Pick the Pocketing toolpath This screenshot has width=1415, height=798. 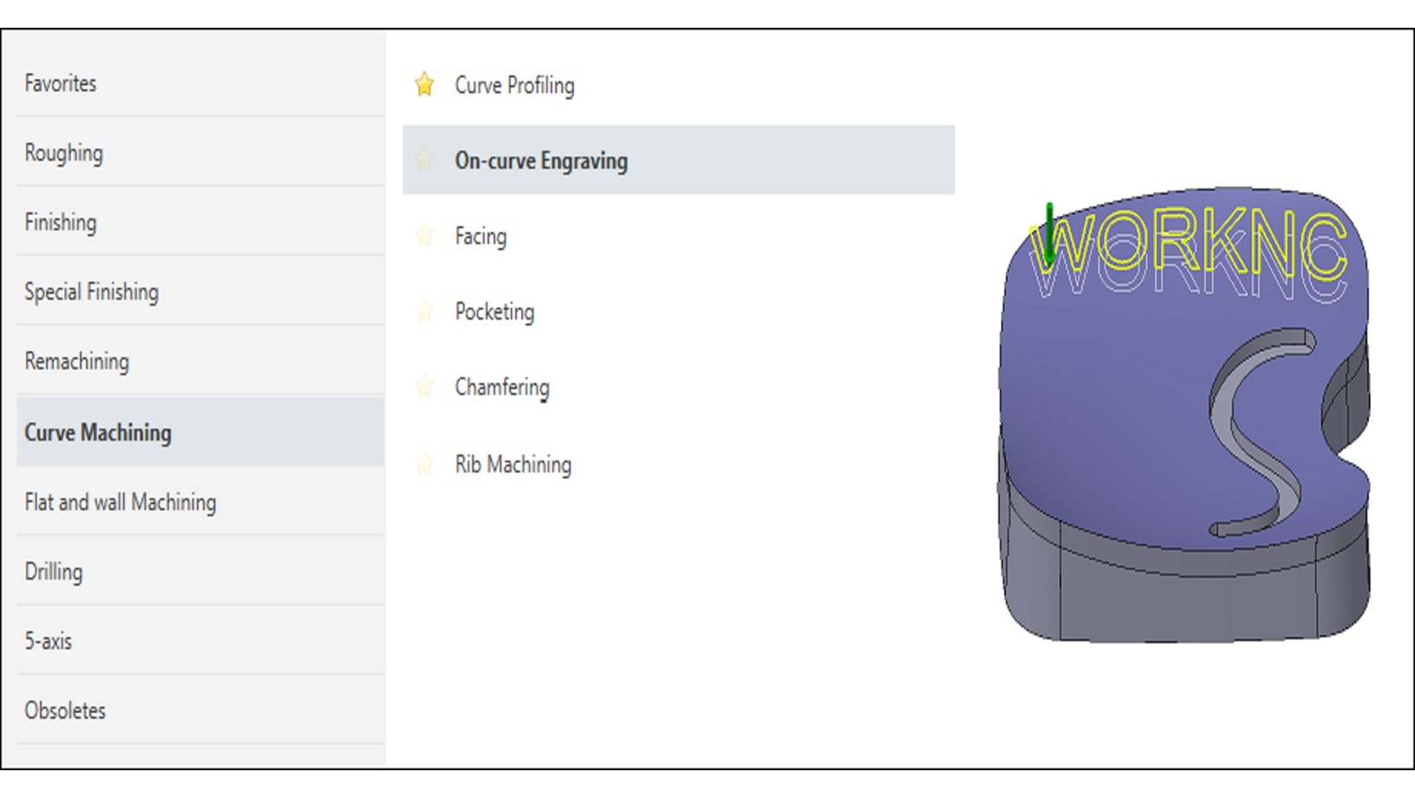494,311
